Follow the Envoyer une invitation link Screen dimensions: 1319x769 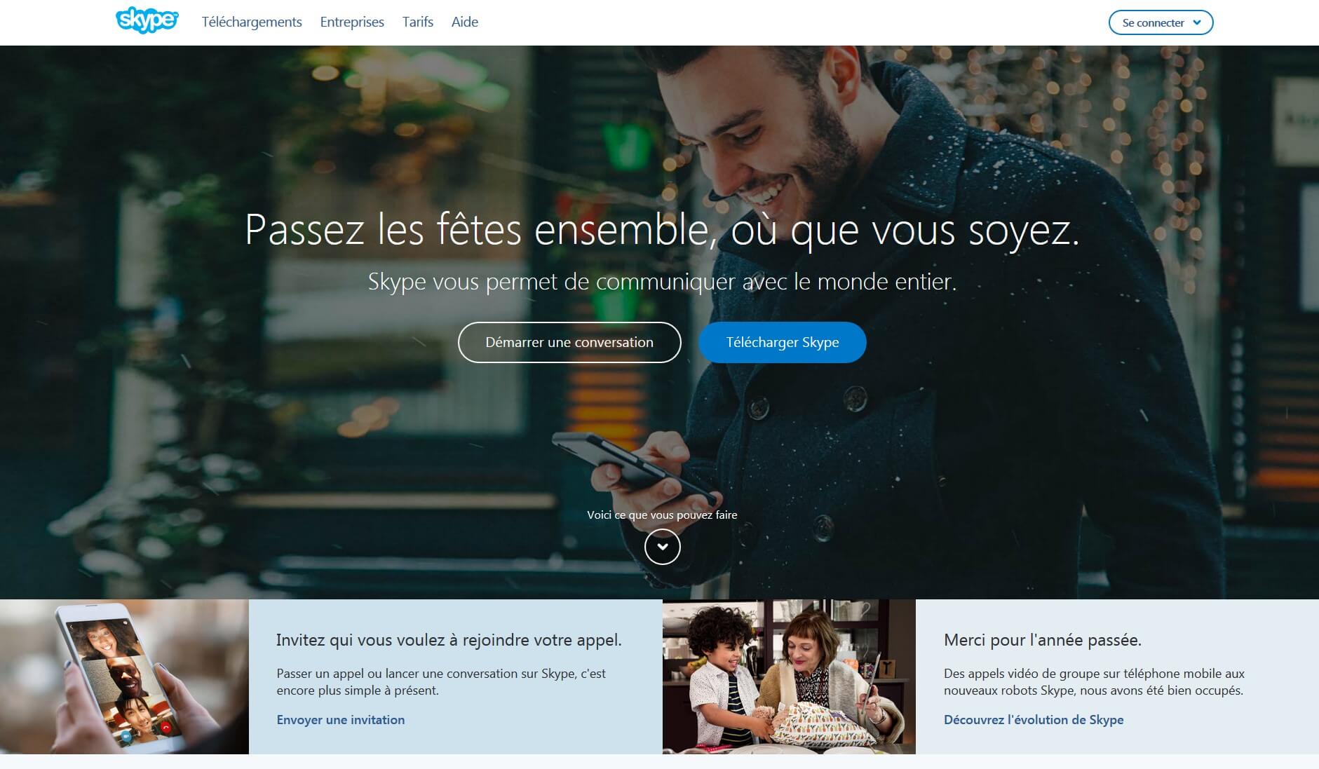pyautogui.click(x=341, y=720)
